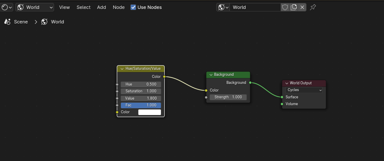Viewport: 384px width, 161px height.
Task: Click the World breadcrumb label
Action: point(57,22)
